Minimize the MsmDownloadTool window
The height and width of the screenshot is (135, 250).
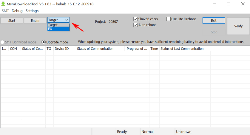tap(214, 4)
